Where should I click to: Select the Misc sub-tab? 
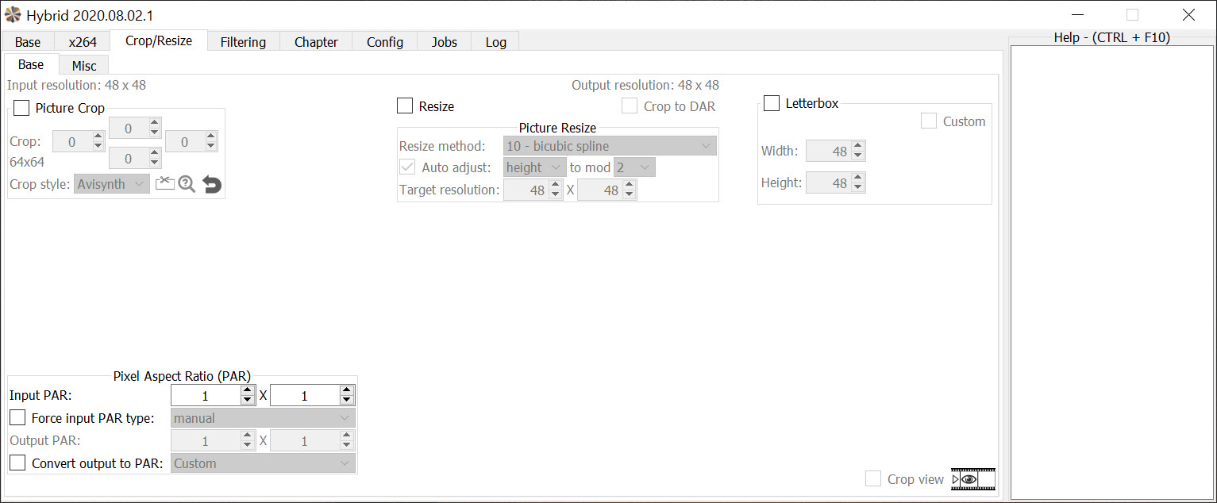pos(84,66)
